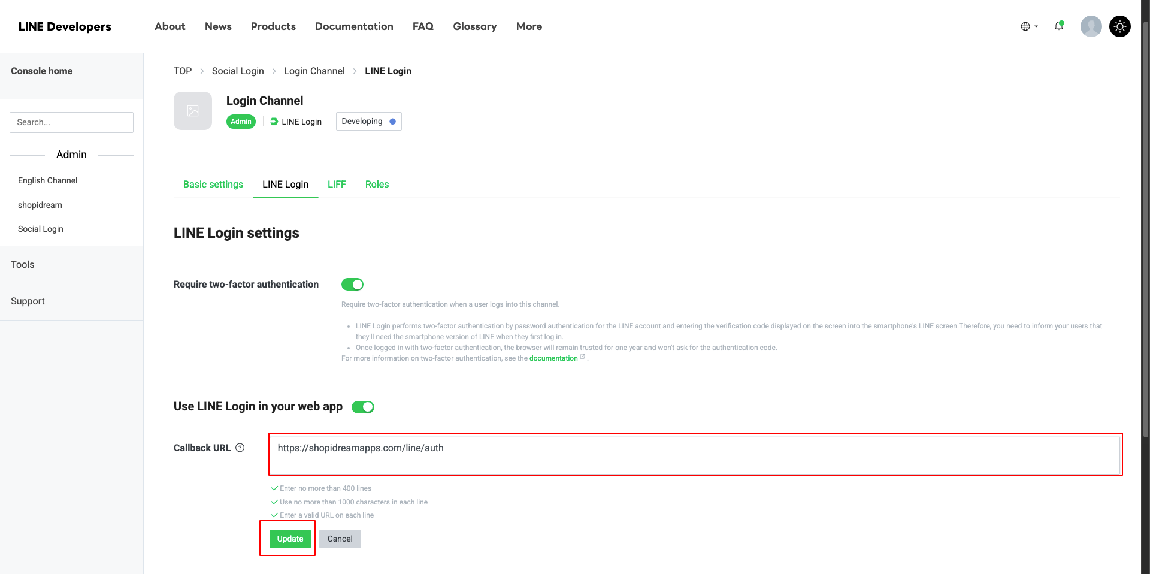
Task: Click the Login Channel title
Action: pos(265,101)
